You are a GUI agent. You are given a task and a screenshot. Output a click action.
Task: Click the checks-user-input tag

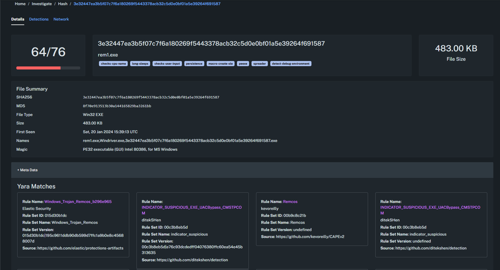(167, 64)
